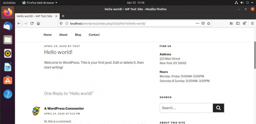Open the Firefox Web Browser app menu
Image resolution: width=256 pixels, height=124 pixels.
point(40,3)
